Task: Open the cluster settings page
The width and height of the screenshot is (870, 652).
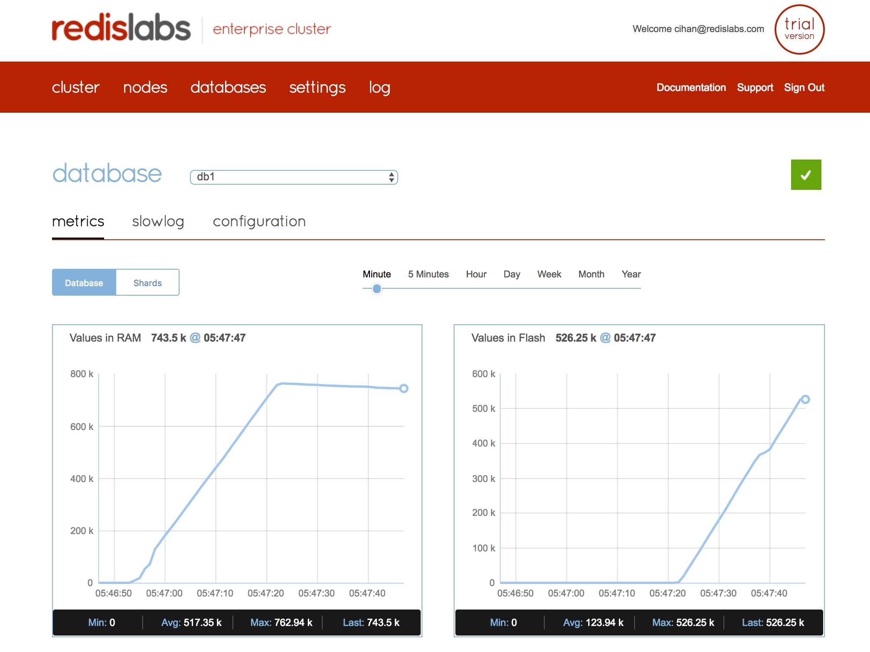Action: point(317,88)
